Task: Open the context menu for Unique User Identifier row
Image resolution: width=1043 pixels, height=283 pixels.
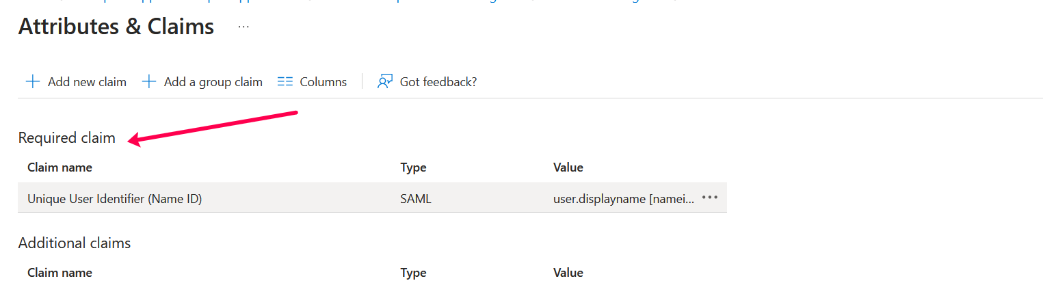Action: pos(710,198)
